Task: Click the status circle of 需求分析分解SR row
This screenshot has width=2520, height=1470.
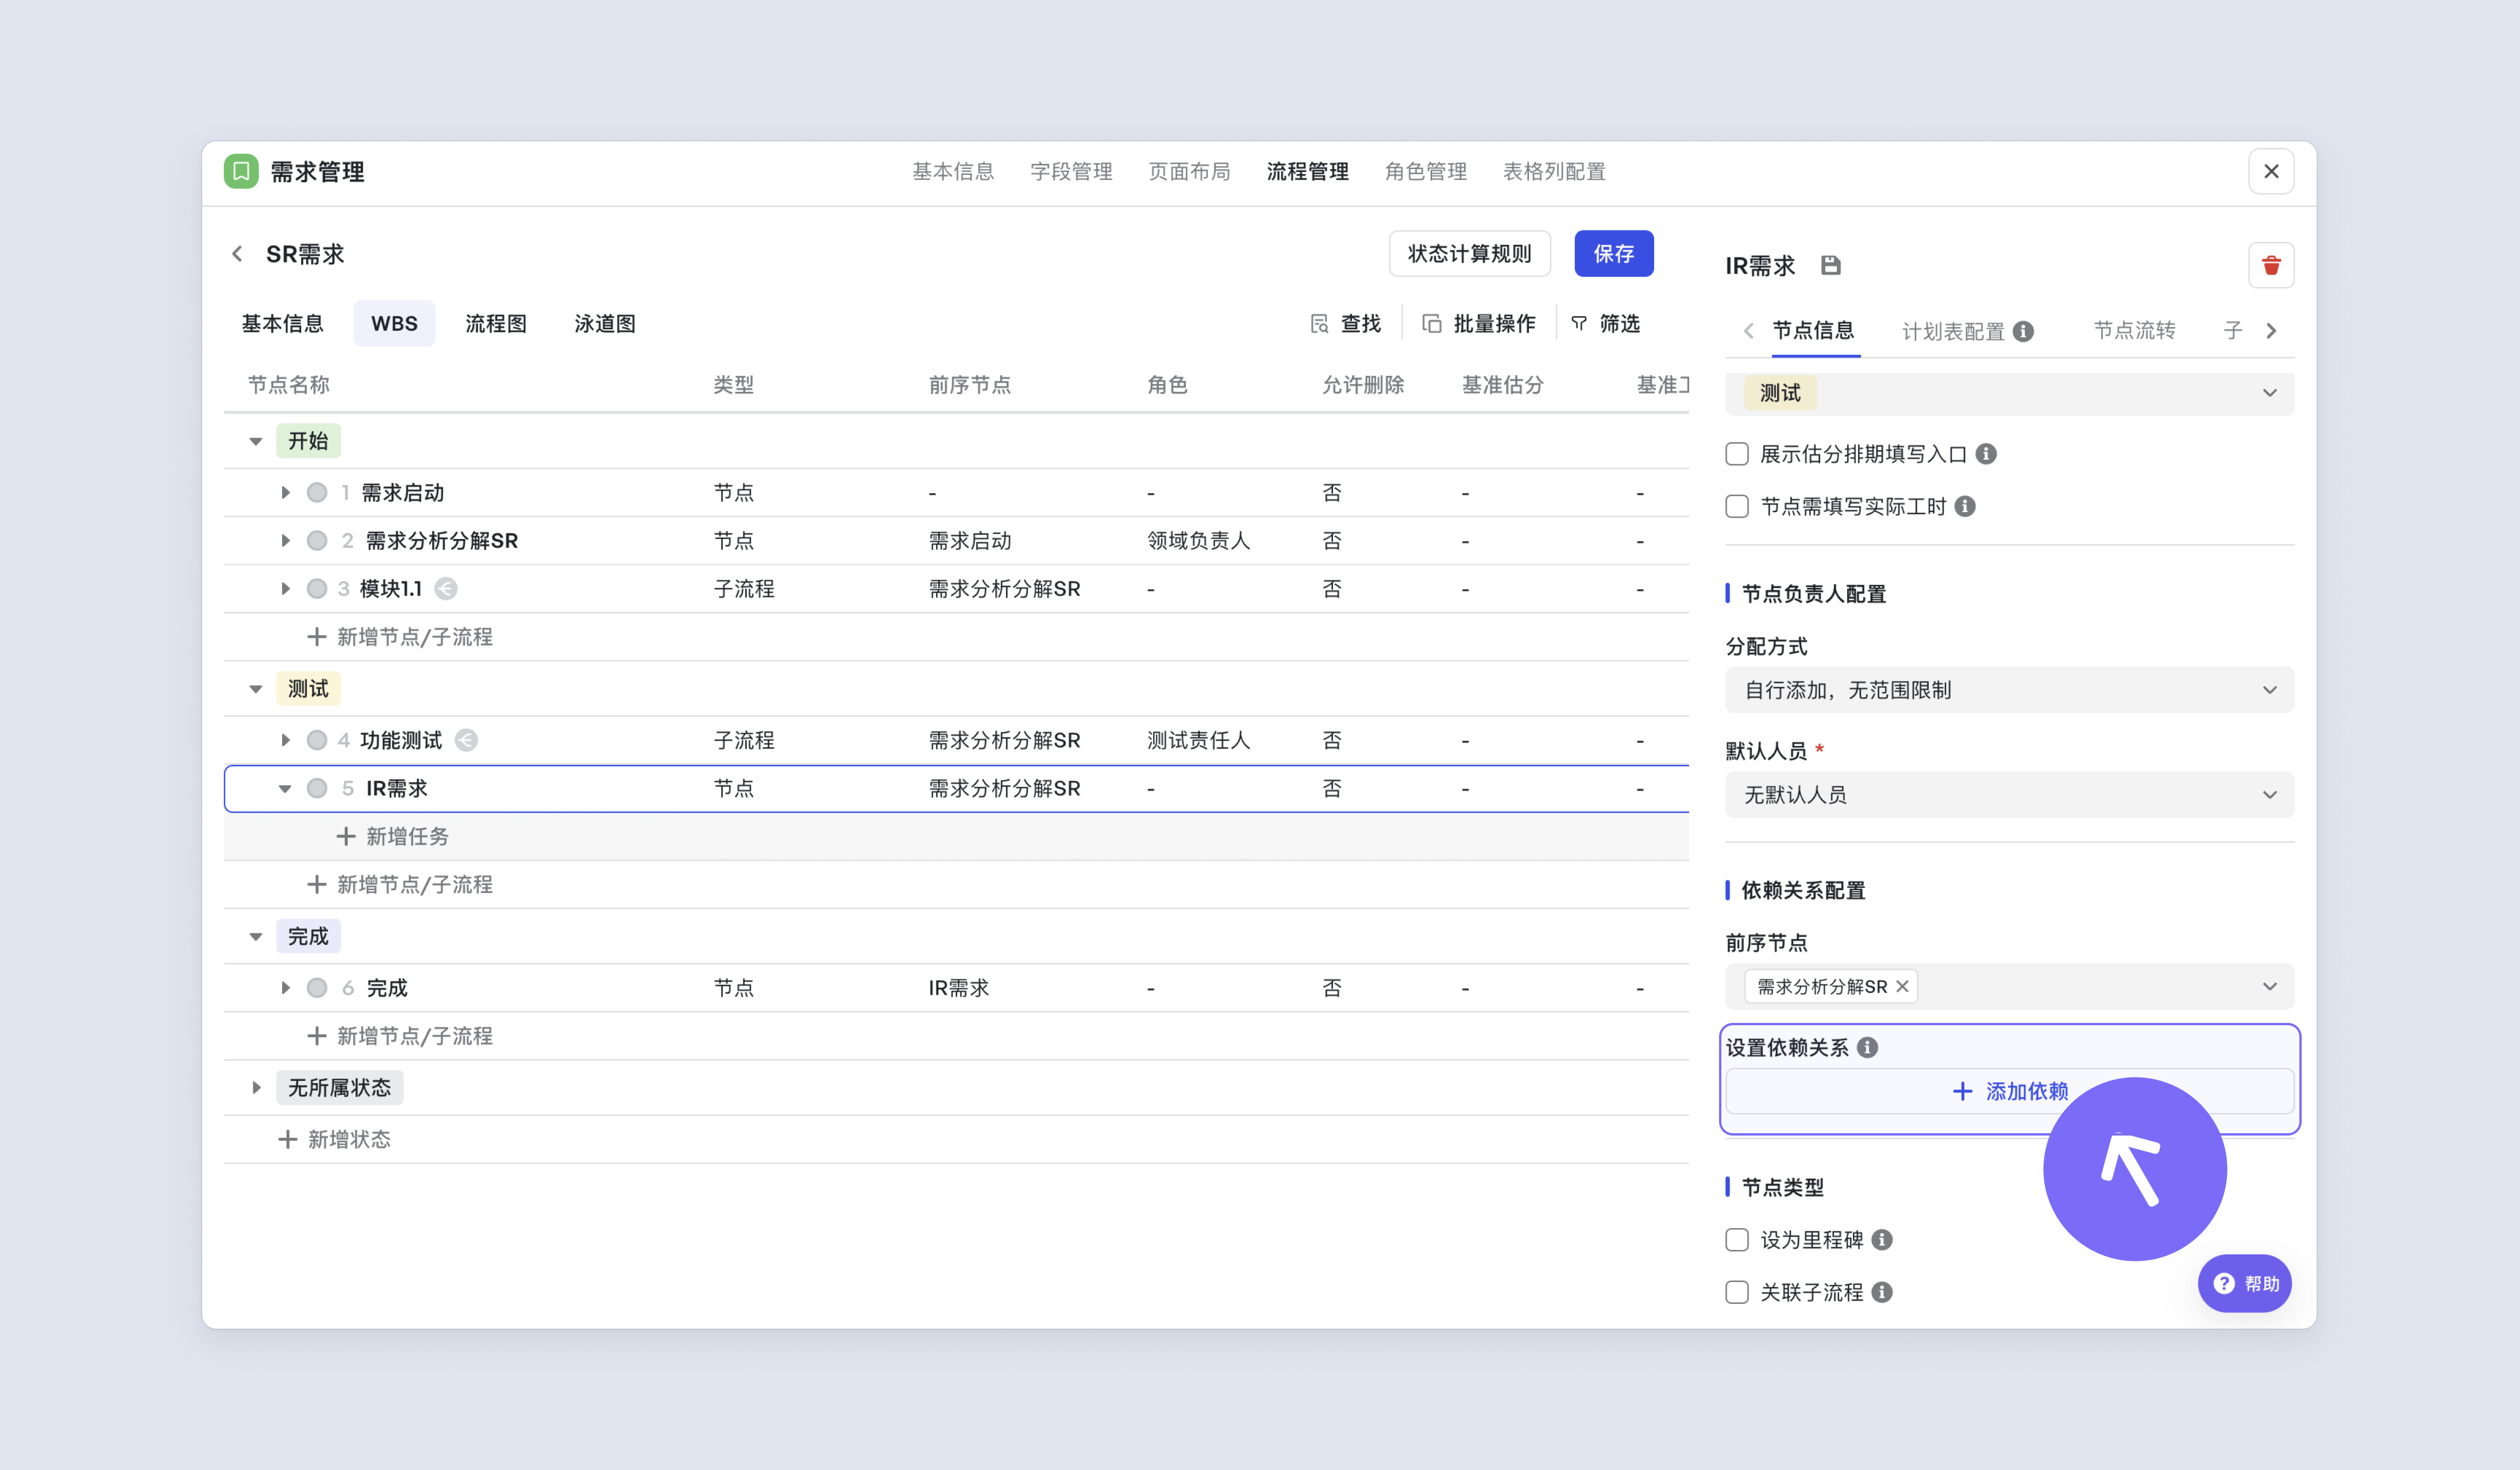Action: (x=317, y=540)
